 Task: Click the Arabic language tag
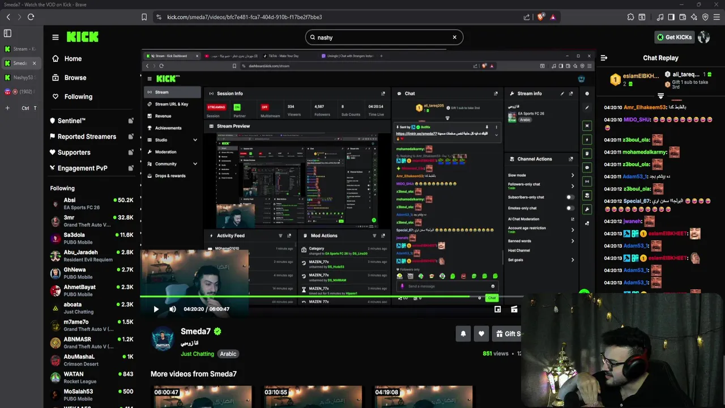pos(228,354)
